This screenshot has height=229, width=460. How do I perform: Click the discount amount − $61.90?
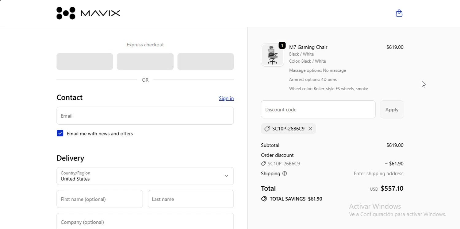coord(394,164)
